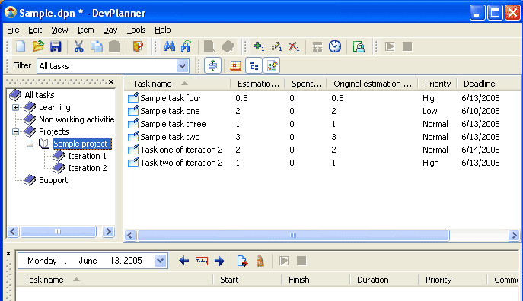Cut with the scissors icon
The width and height of the screenshot is (523, 301).
78,46
